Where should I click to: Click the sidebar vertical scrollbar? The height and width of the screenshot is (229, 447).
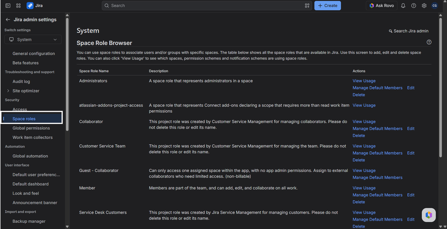67,74
